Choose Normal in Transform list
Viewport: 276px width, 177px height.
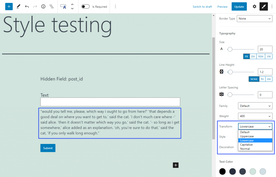click(x=255, y=149)
